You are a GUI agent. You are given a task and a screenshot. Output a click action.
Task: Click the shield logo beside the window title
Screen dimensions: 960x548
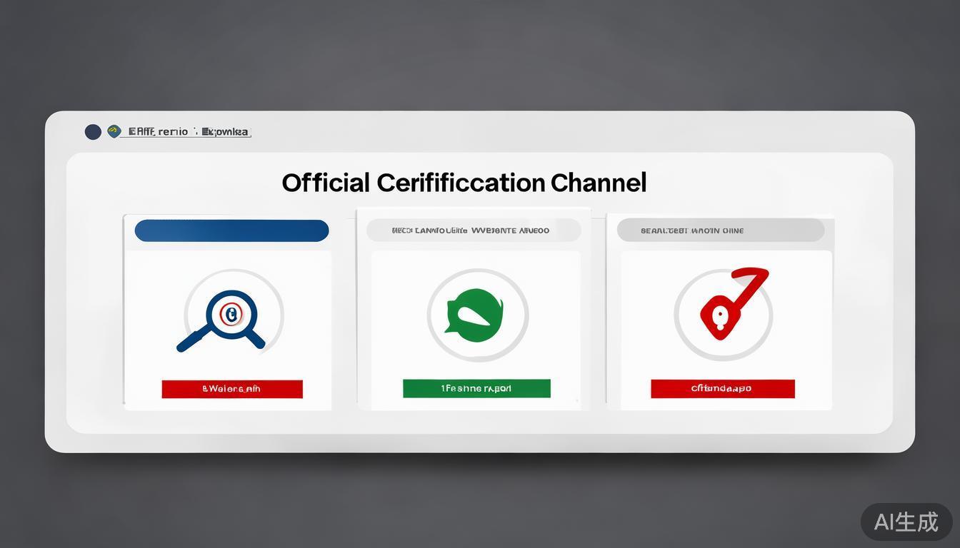click(114, 131)
